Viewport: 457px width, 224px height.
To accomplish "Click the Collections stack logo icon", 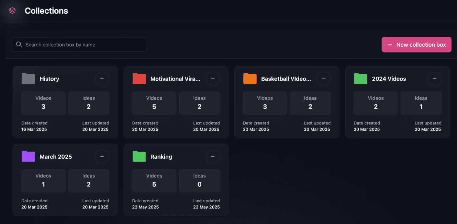I will tap(12, 11).
